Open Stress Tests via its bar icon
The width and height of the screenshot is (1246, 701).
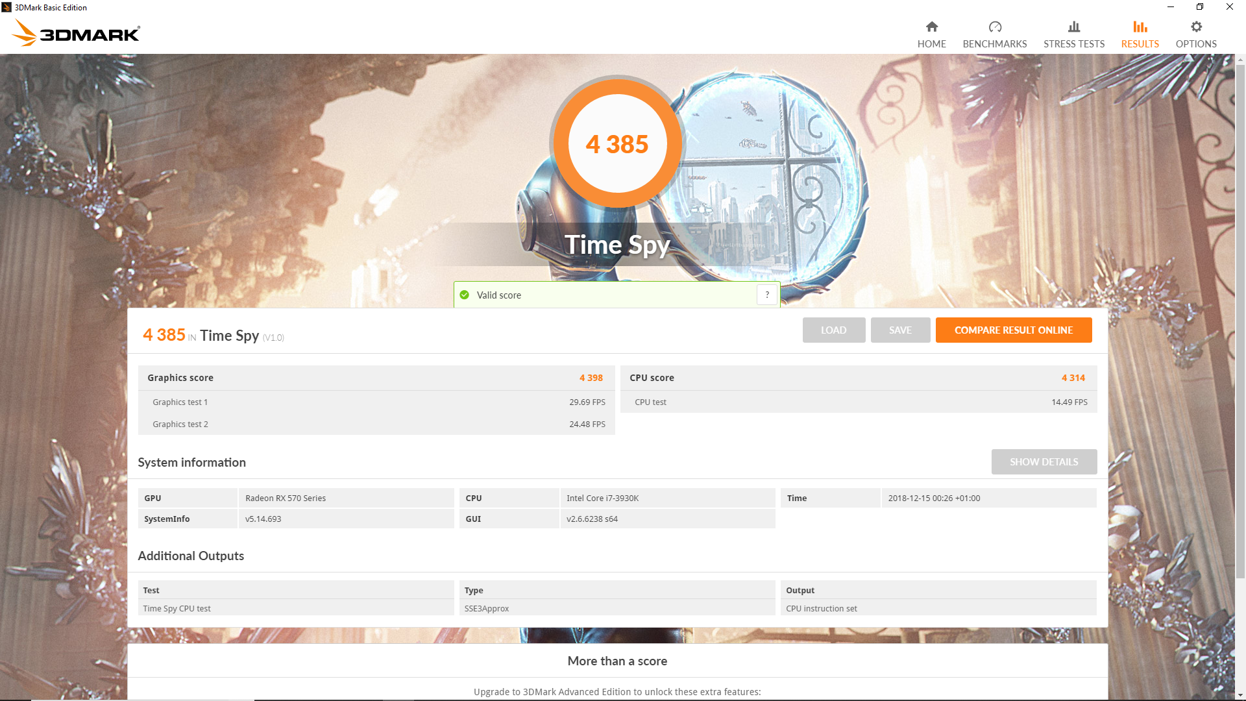click(1073, 27)
